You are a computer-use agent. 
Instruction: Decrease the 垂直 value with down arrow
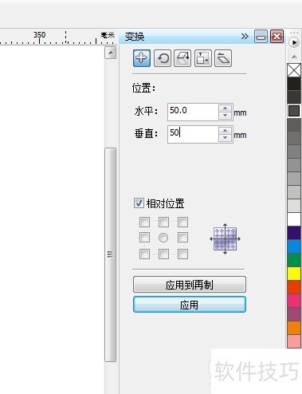pos(226,138)
